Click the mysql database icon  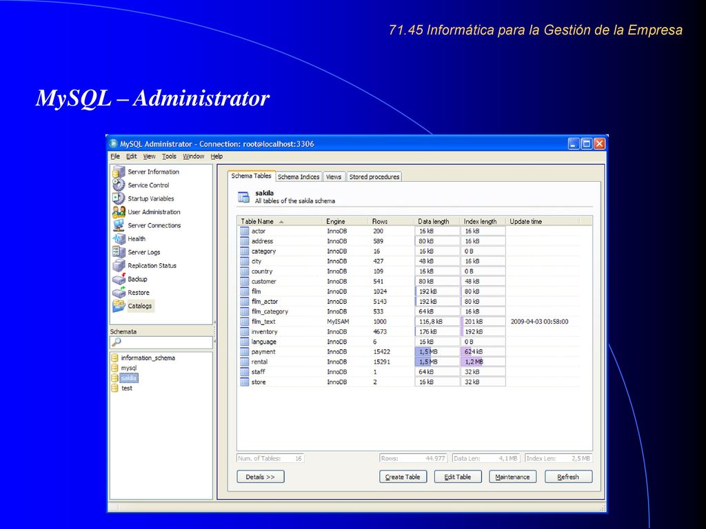[115, 368]
